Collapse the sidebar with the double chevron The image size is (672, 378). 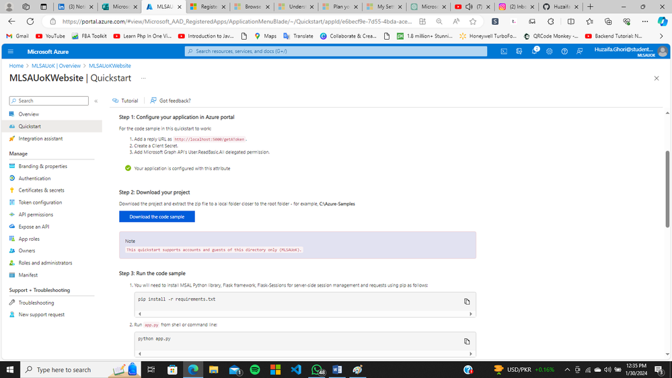pyautogui.click(x=96, y=101)
